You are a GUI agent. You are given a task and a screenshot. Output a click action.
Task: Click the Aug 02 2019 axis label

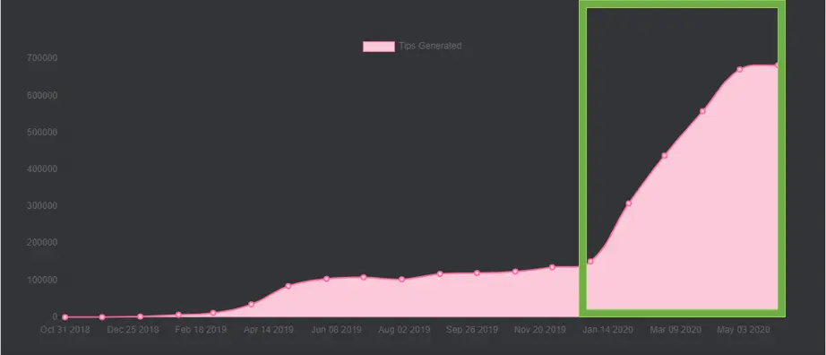point(404,330)
